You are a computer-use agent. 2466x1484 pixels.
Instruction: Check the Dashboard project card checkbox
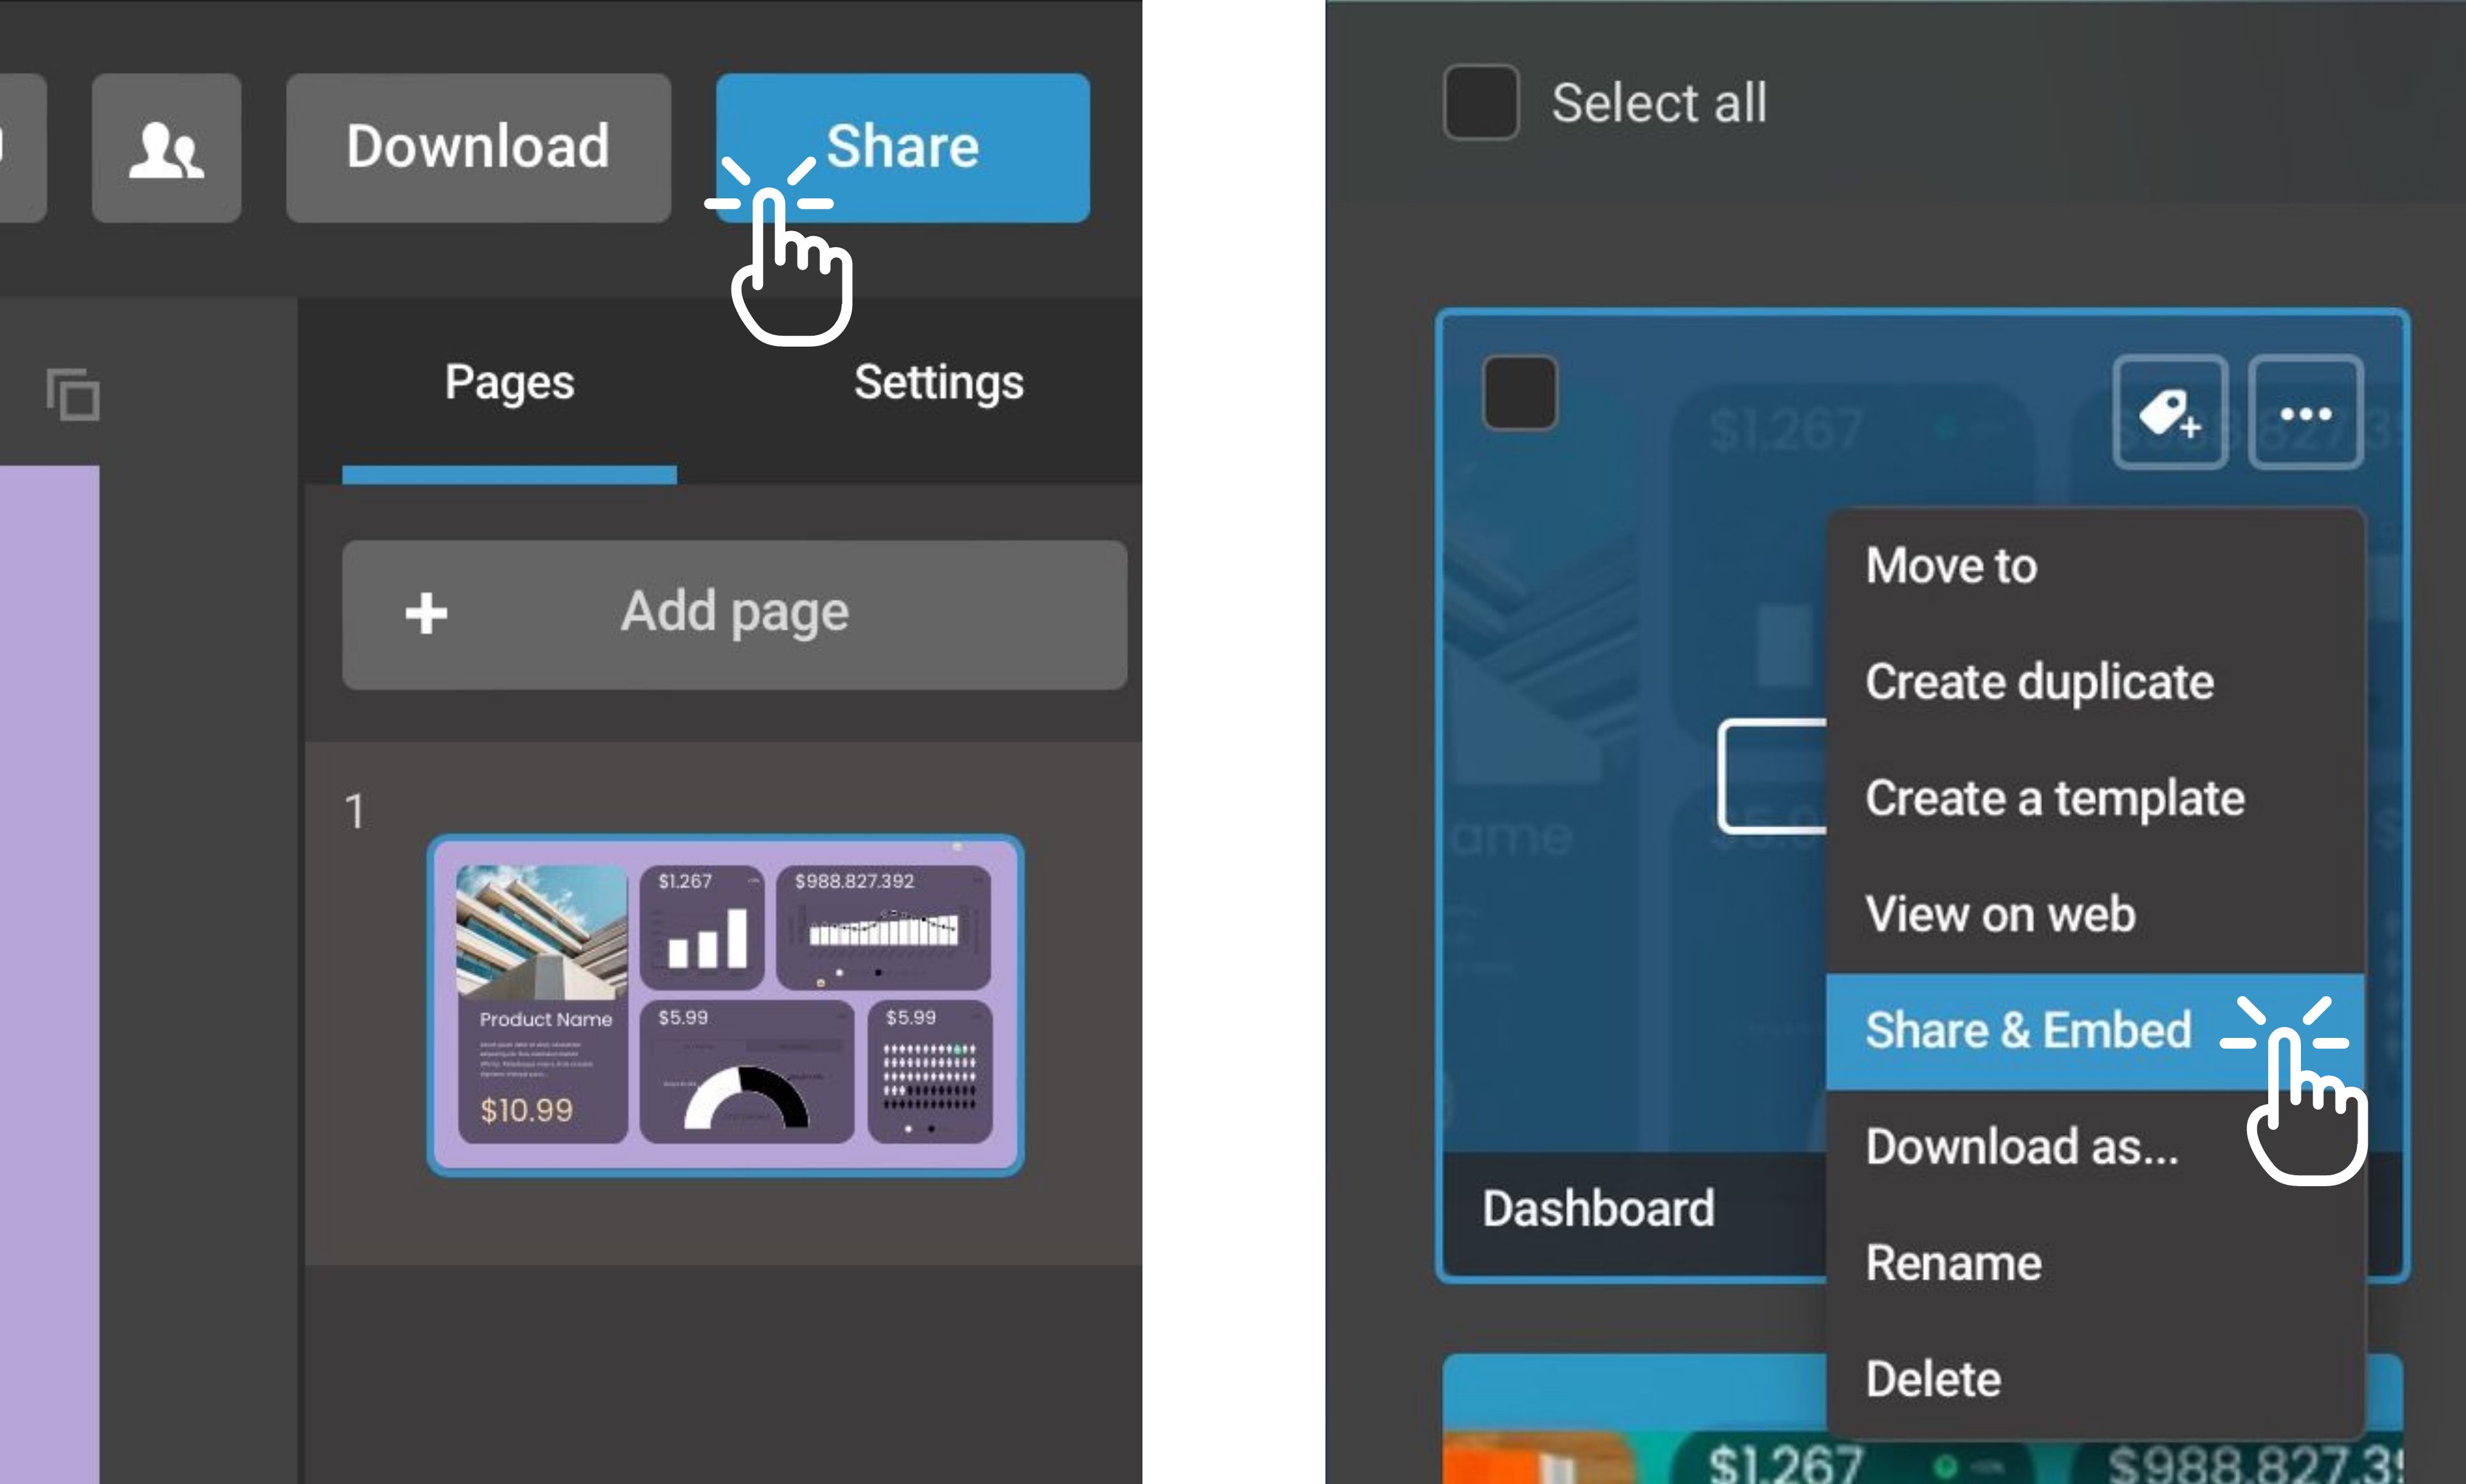pos(1519,393)
